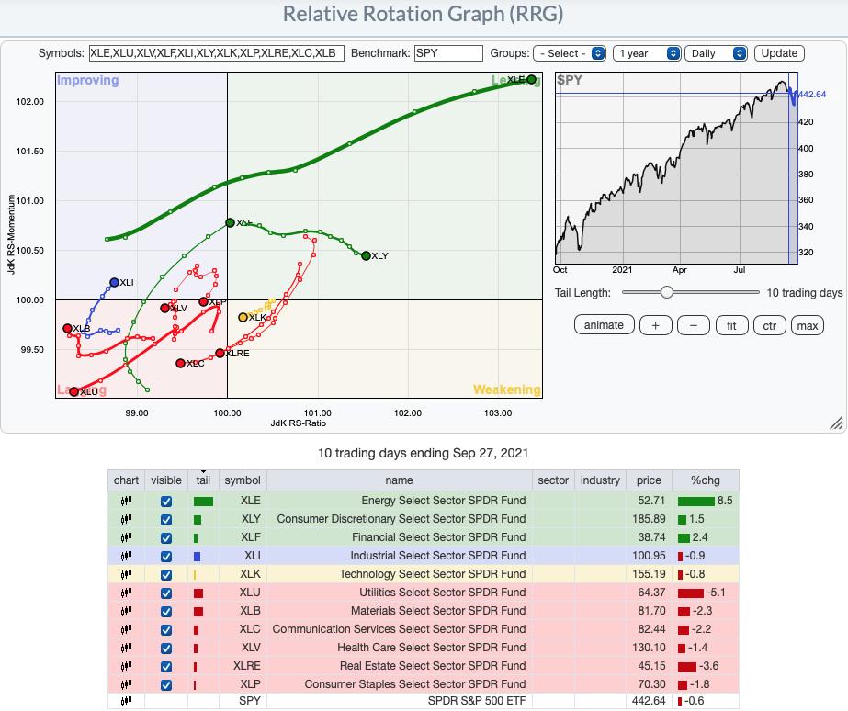Grab the resize handle of the graph panel
848x711 pixels.
pos(836,423)
